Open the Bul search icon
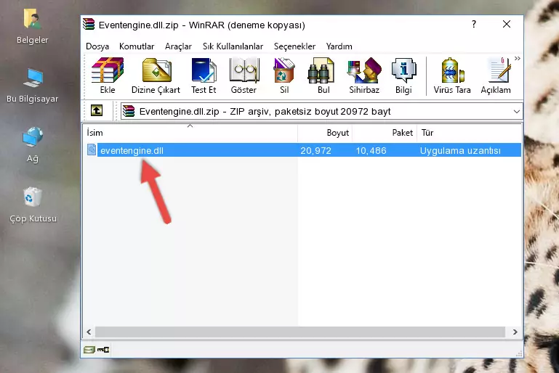 coord(323,75)
